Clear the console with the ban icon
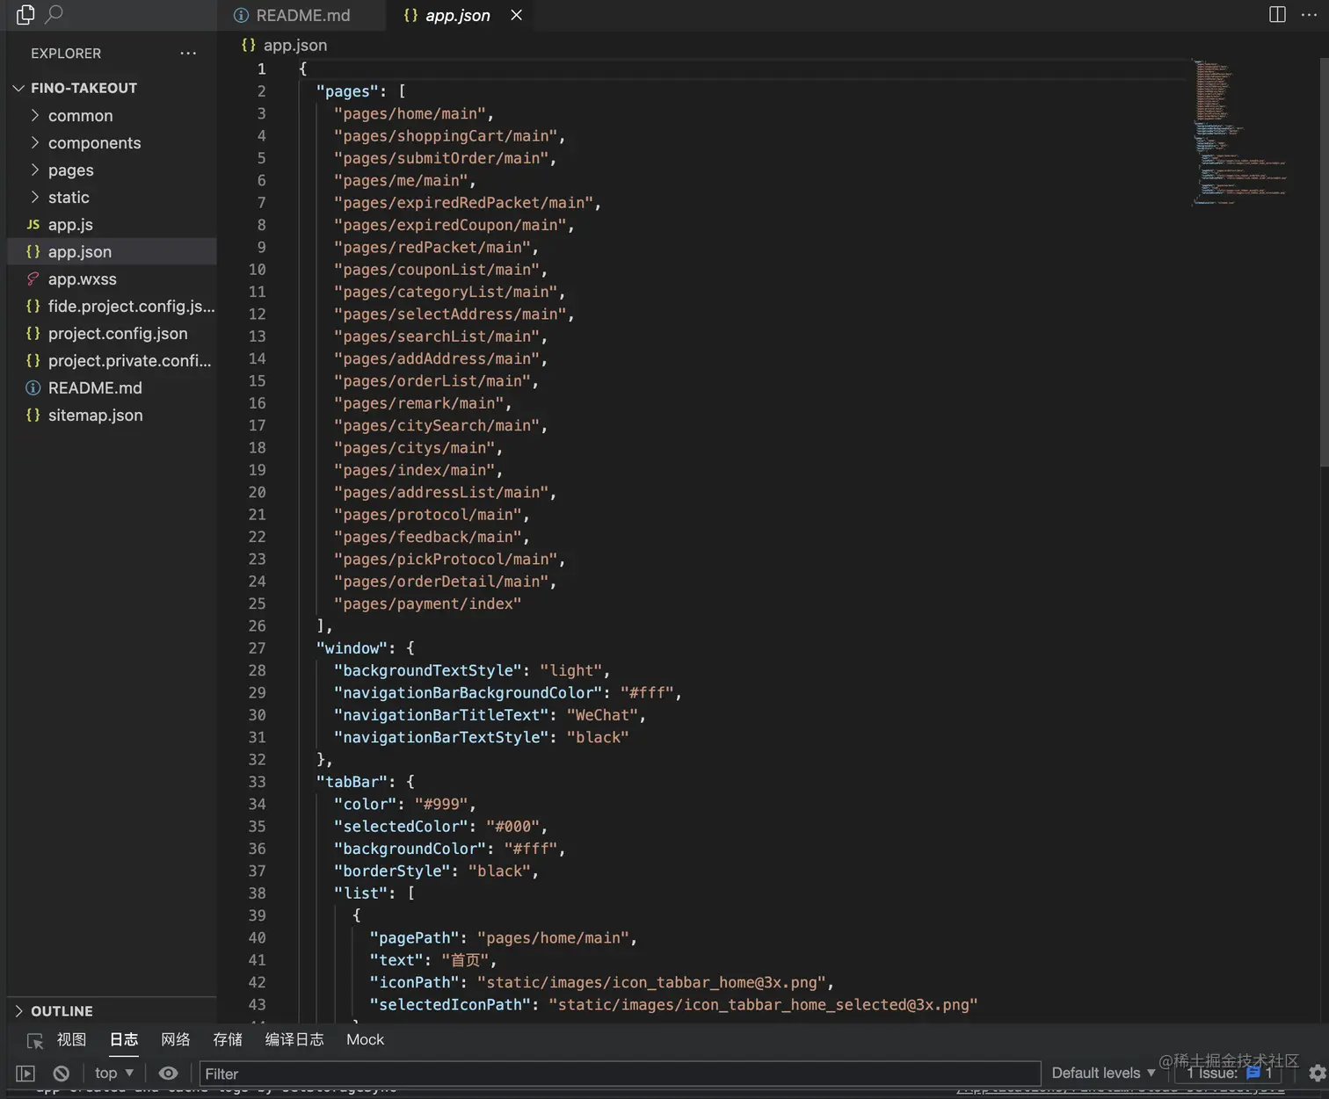This screenshot has width=1329, height=1099. tap(61, 1074)
